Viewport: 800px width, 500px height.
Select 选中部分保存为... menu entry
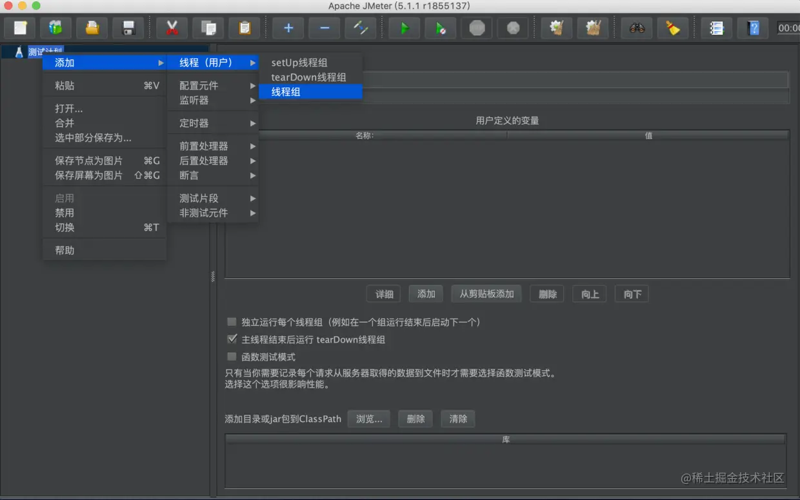pyautogui.click(x=105, y=137)
